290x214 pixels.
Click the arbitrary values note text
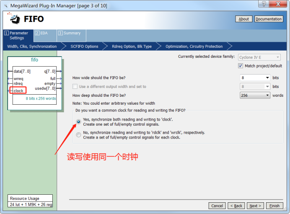point(114,103)
